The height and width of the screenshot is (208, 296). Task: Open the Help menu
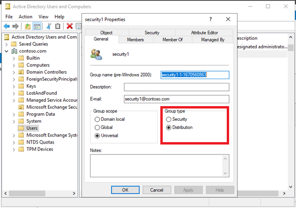point(59,17)
